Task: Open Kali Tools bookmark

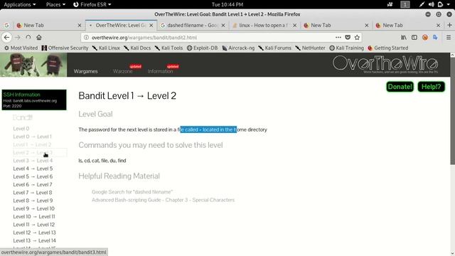Action: [169, 48]
